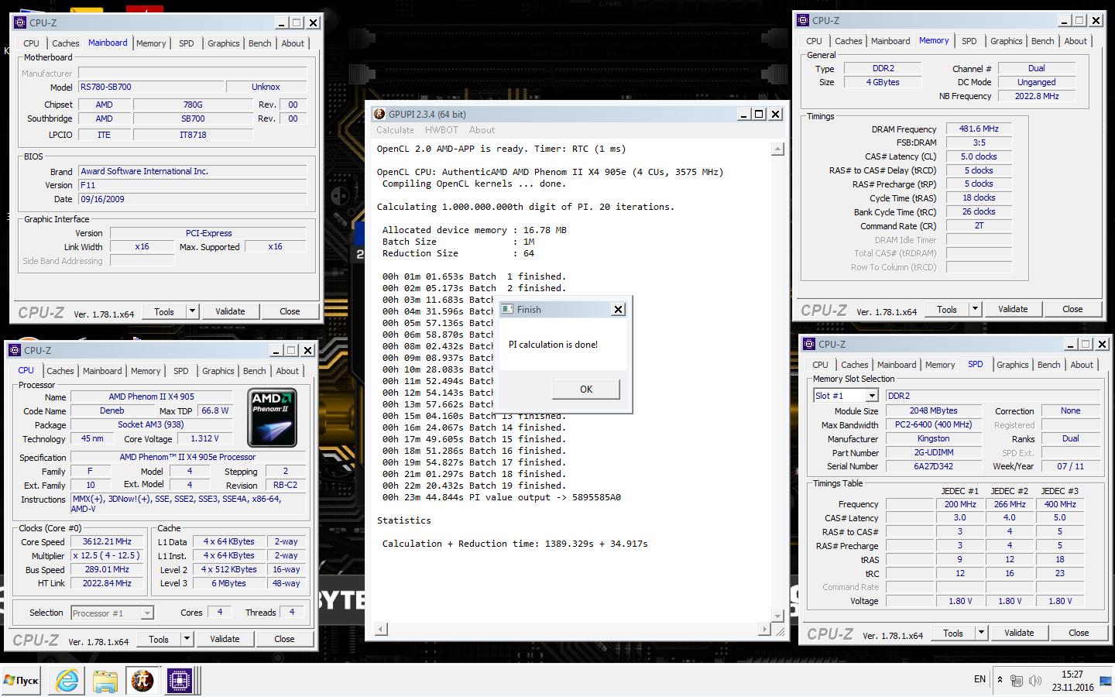
Task: Open Tools dropdown arrow in CPU window
Action: coord(187,639)
